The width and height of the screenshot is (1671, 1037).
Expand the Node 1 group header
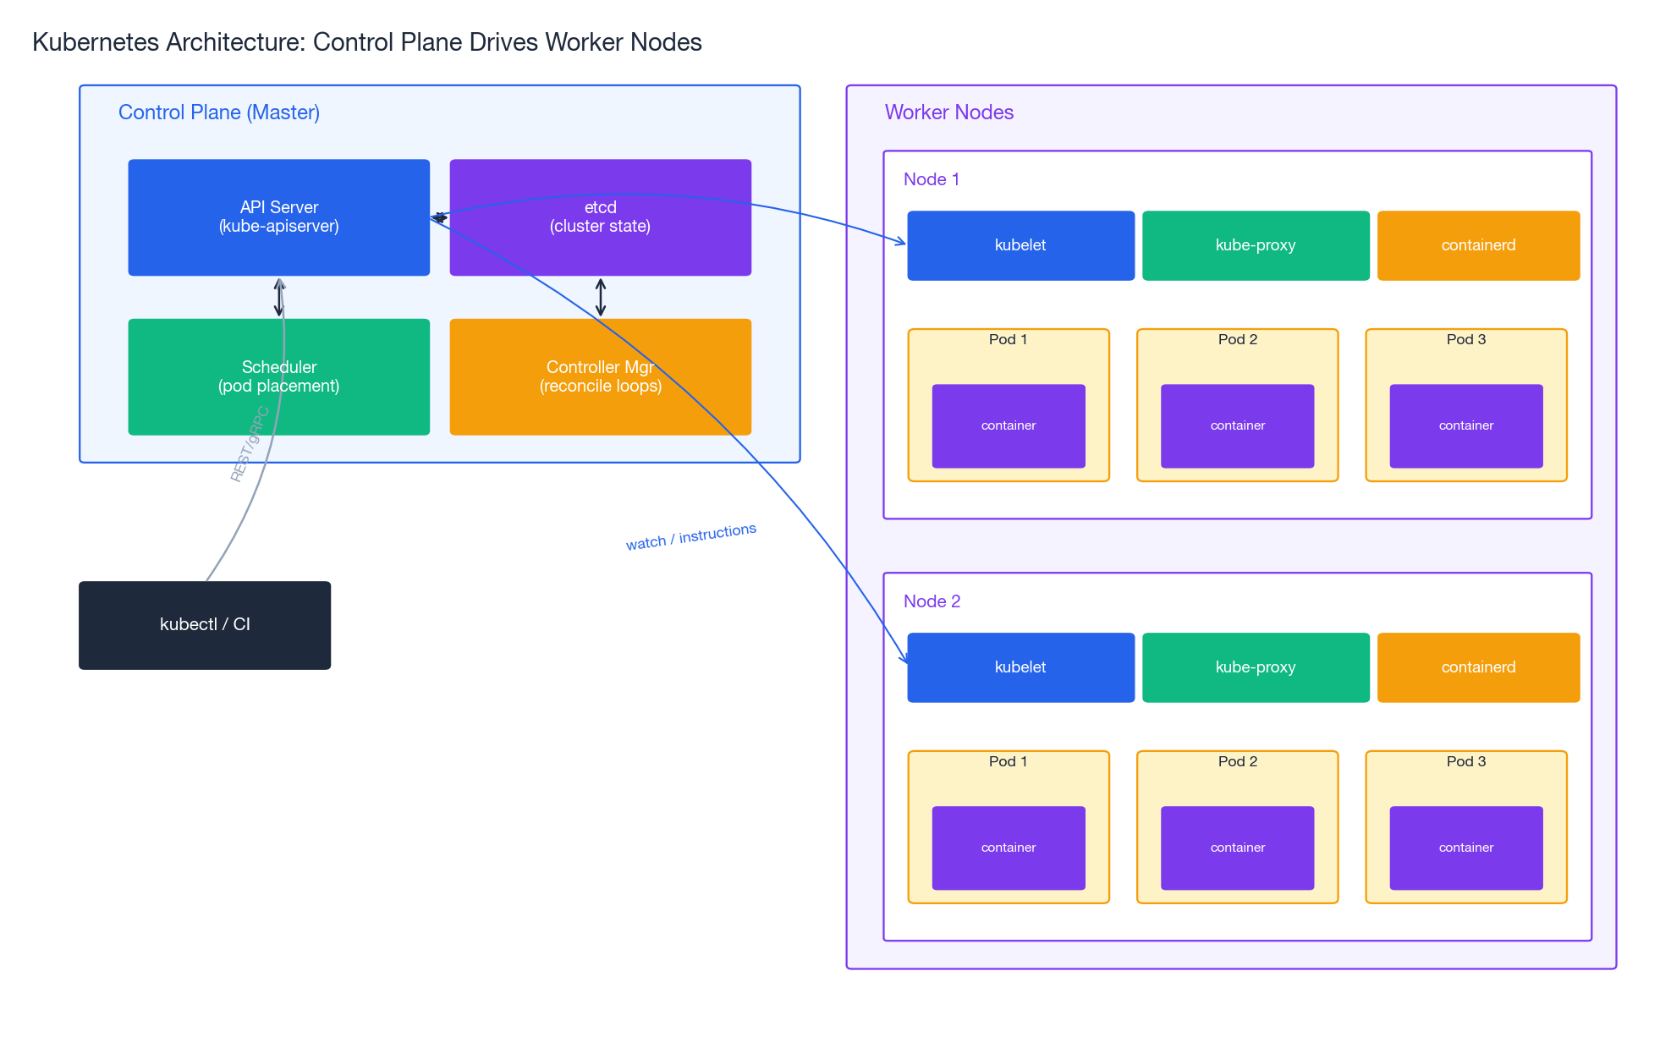(931, 179)
